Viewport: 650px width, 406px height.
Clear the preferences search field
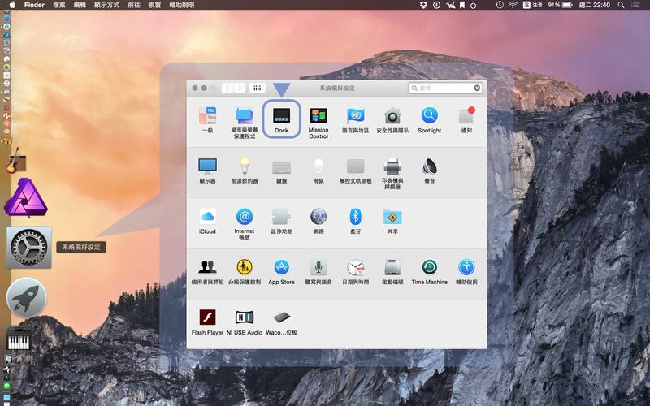[x=477, y=88]
